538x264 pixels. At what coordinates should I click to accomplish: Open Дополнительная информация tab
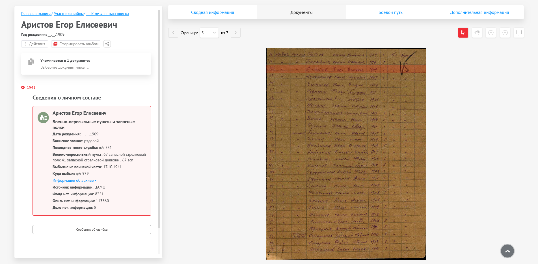479,12
